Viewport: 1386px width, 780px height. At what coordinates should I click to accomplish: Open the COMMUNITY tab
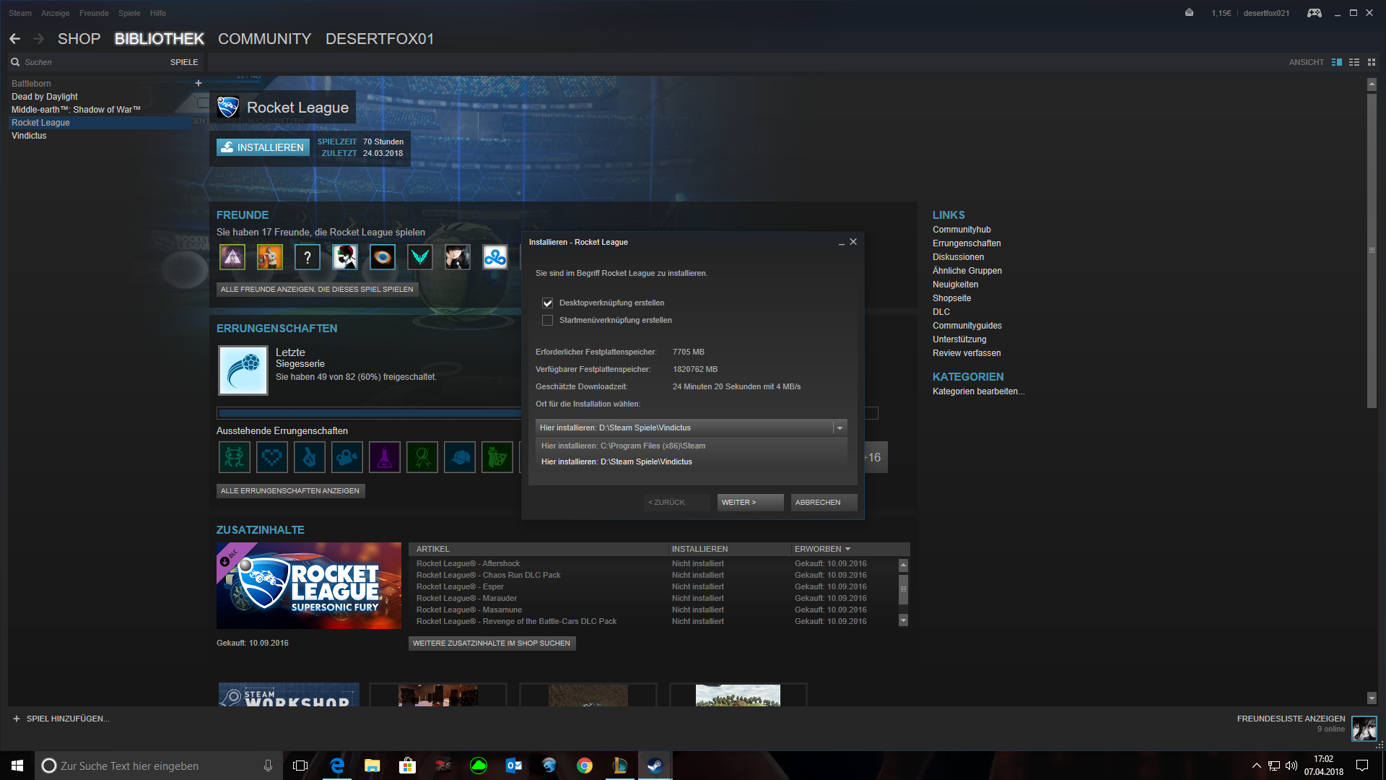[264, 39]
